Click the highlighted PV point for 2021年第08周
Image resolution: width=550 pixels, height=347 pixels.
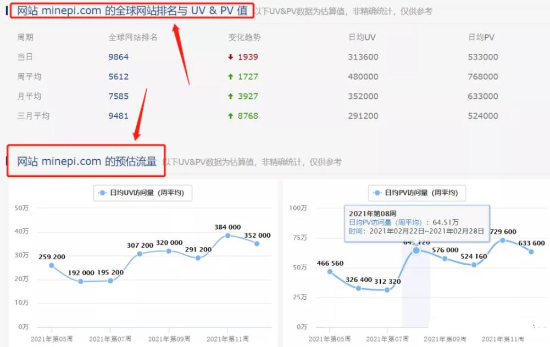coord(416,250)
